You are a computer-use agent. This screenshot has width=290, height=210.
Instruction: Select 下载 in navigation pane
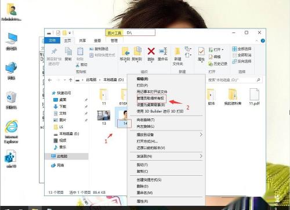coord(60,106)
